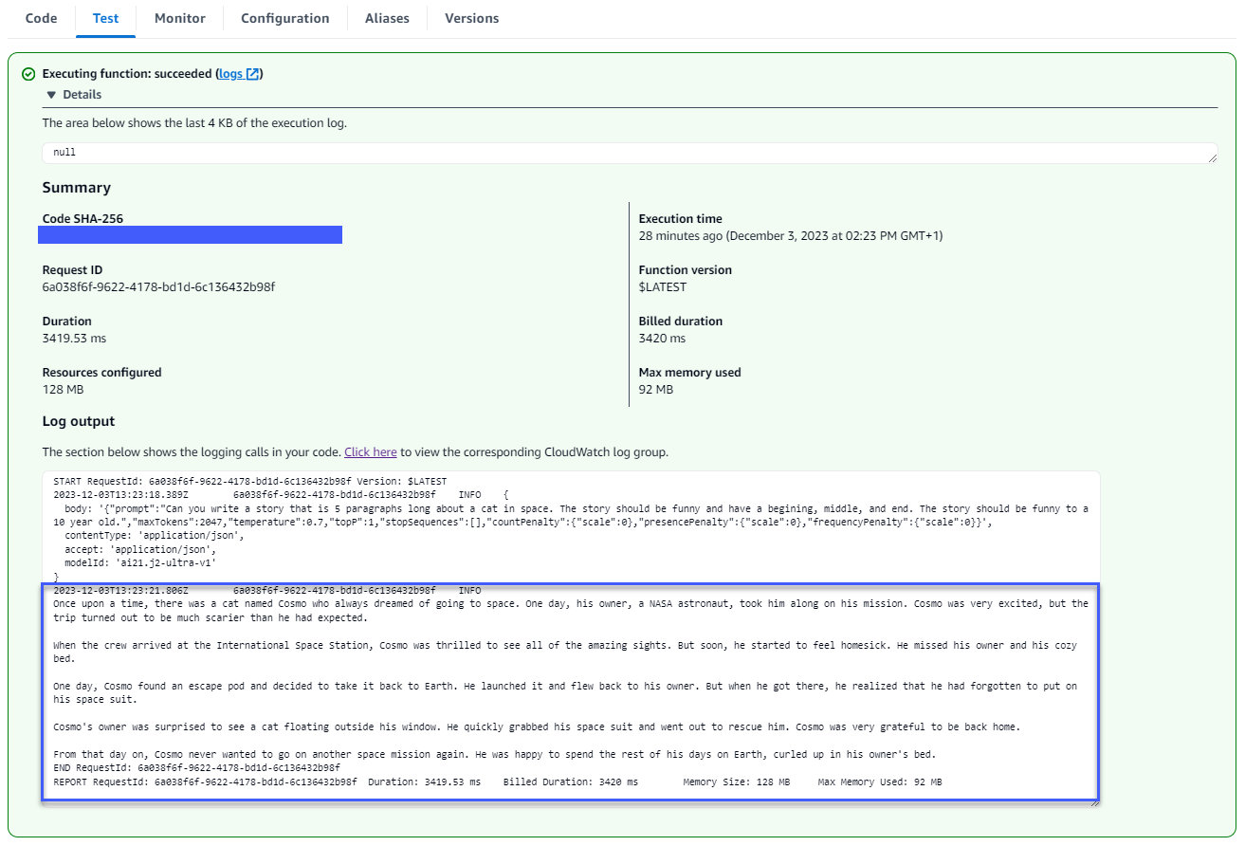Click the Function version value $LATEST
The width and height of the screenshot is (1245, 846).
[x=663, y=287]
